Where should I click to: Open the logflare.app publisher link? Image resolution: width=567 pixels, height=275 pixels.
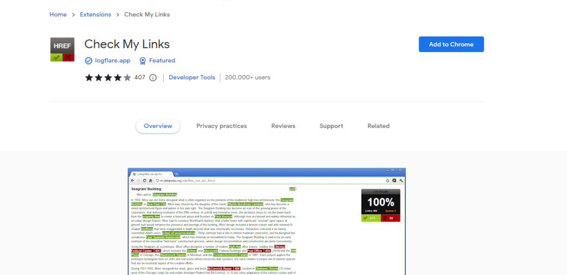click(112, 60)
